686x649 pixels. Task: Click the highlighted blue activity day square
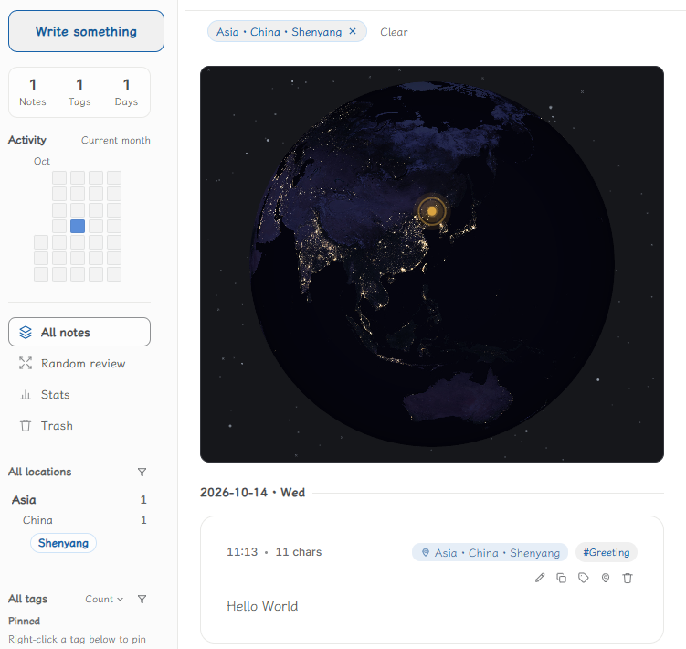pos(78,226)
